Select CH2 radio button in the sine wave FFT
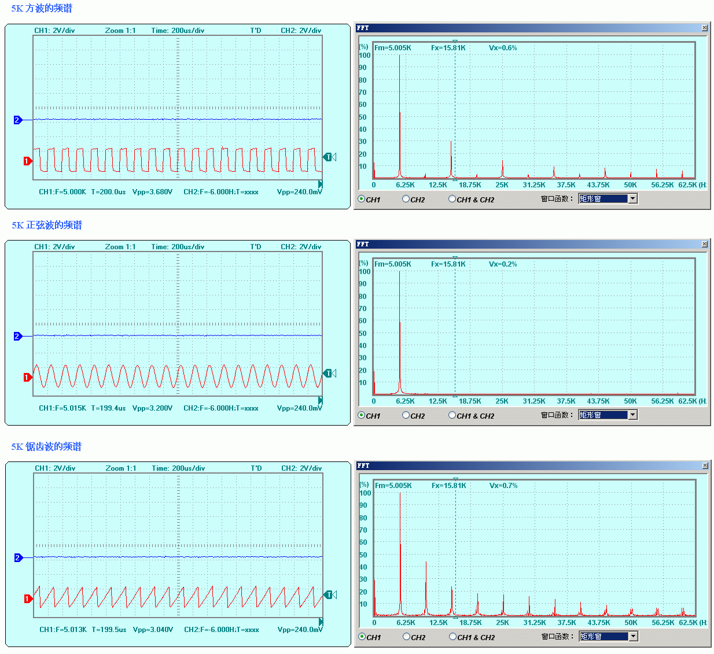This screenshot has width=714, height=654. [x=406, y=415]
